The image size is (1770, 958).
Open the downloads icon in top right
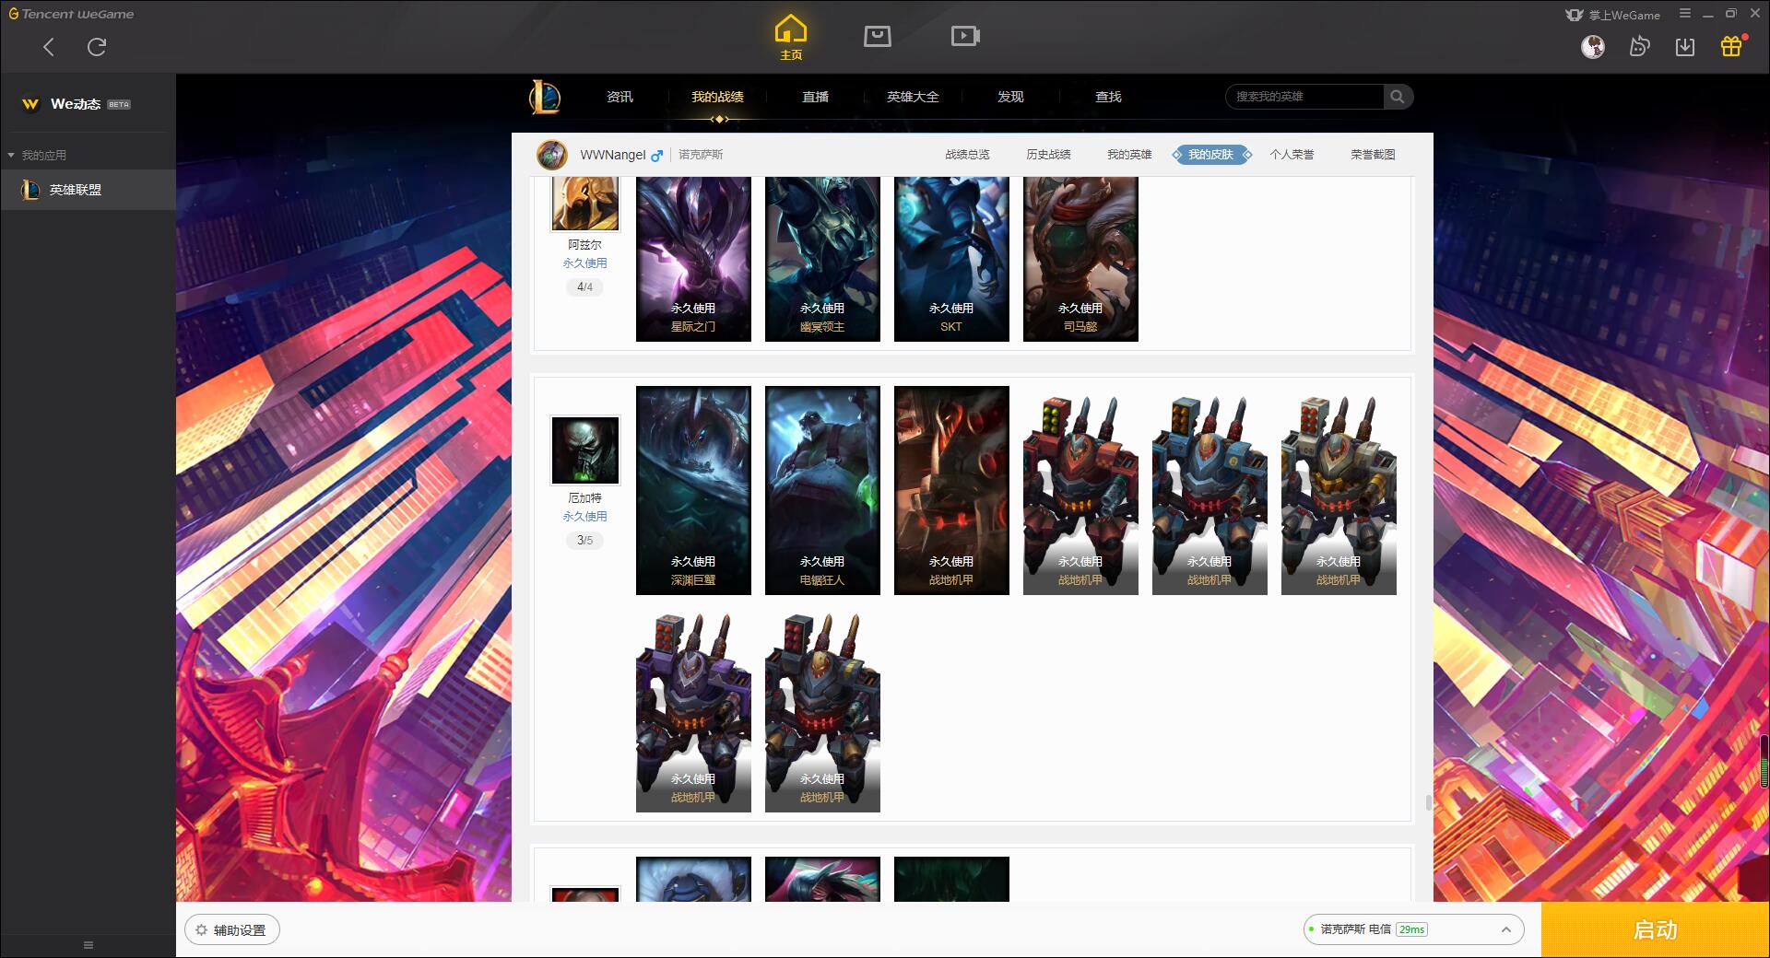click(1685, 46)
